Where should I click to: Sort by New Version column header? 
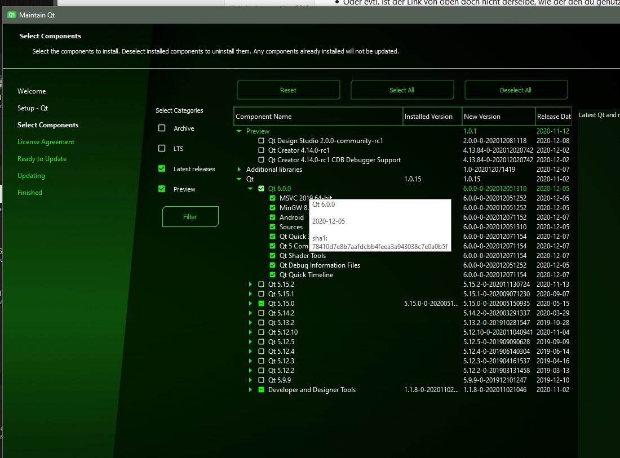pos(499,117)
